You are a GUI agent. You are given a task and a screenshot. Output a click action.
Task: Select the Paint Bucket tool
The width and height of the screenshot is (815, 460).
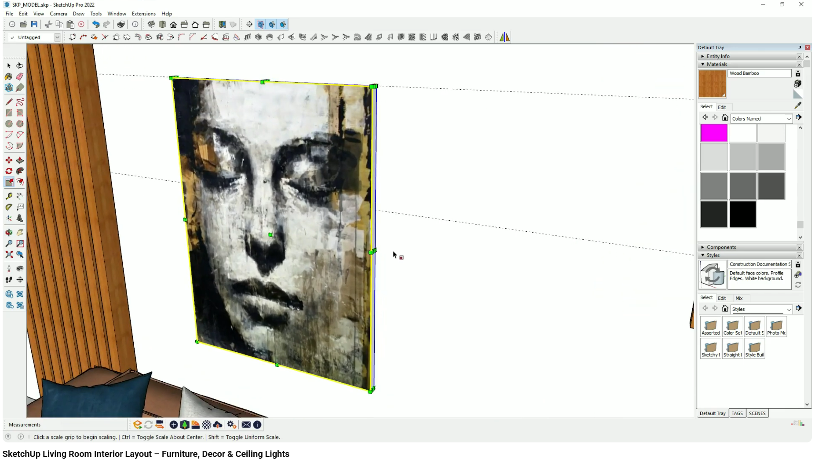(8, 77)
